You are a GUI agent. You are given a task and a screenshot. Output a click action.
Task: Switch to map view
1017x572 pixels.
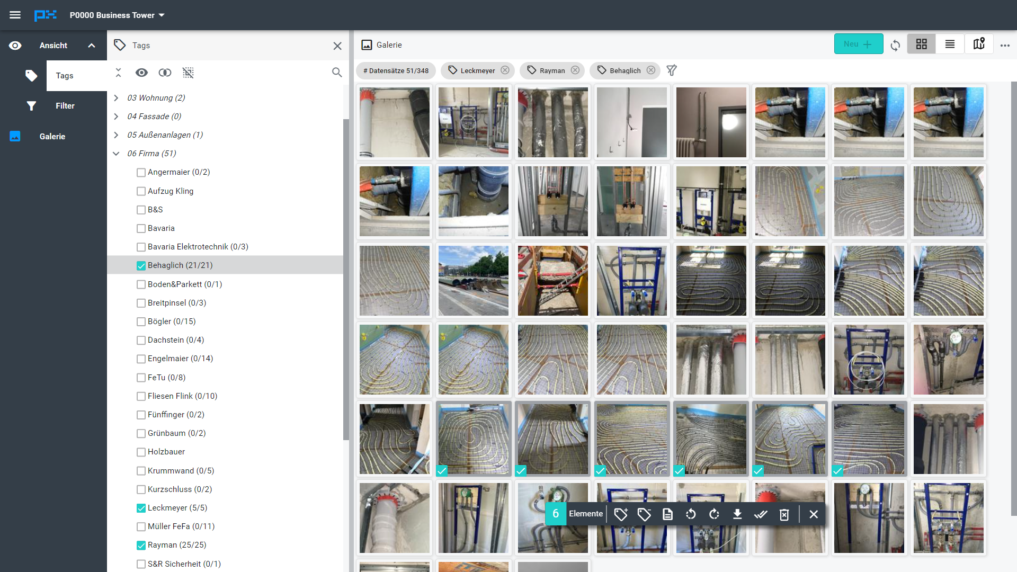[978, 44]
